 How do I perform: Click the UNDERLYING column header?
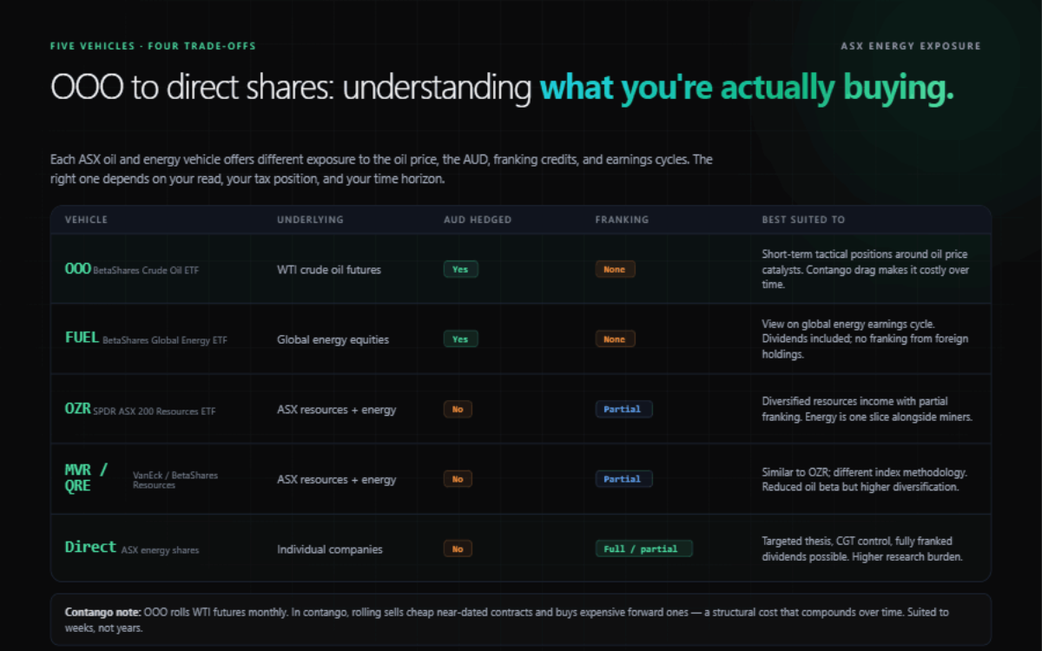click(x=310, y=220)
